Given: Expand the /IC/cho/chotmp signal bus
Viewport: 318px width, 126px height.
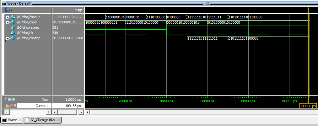Looking at the screenshot, I should (x=8, y=38).
